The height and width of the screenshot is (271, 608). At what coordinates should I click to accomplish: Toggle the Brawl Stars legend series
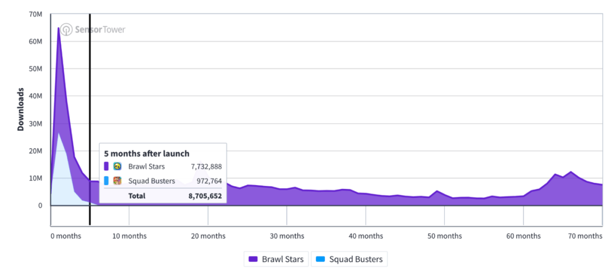[276, 259]
